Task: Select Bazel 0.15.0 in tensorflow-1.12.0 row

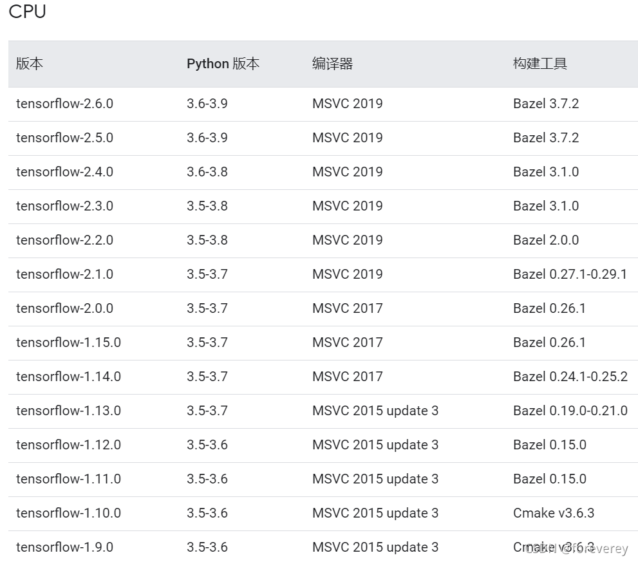Action: pyautogui.click(x=550, y=445)
